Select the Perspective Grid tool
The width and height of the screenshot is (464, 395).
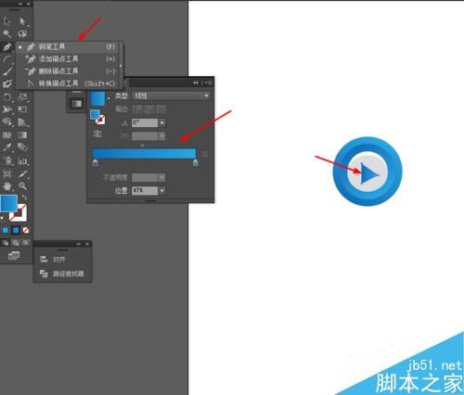click(x=22, y=121)
